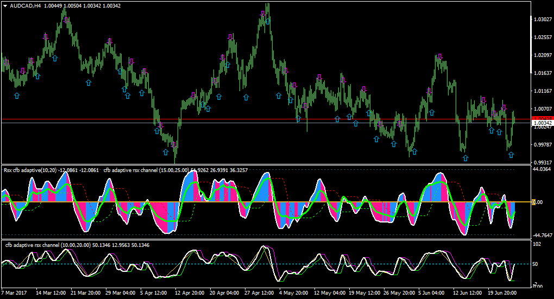
Task: Click the 1.03027 value on the price scale
Action: (543, 19)
